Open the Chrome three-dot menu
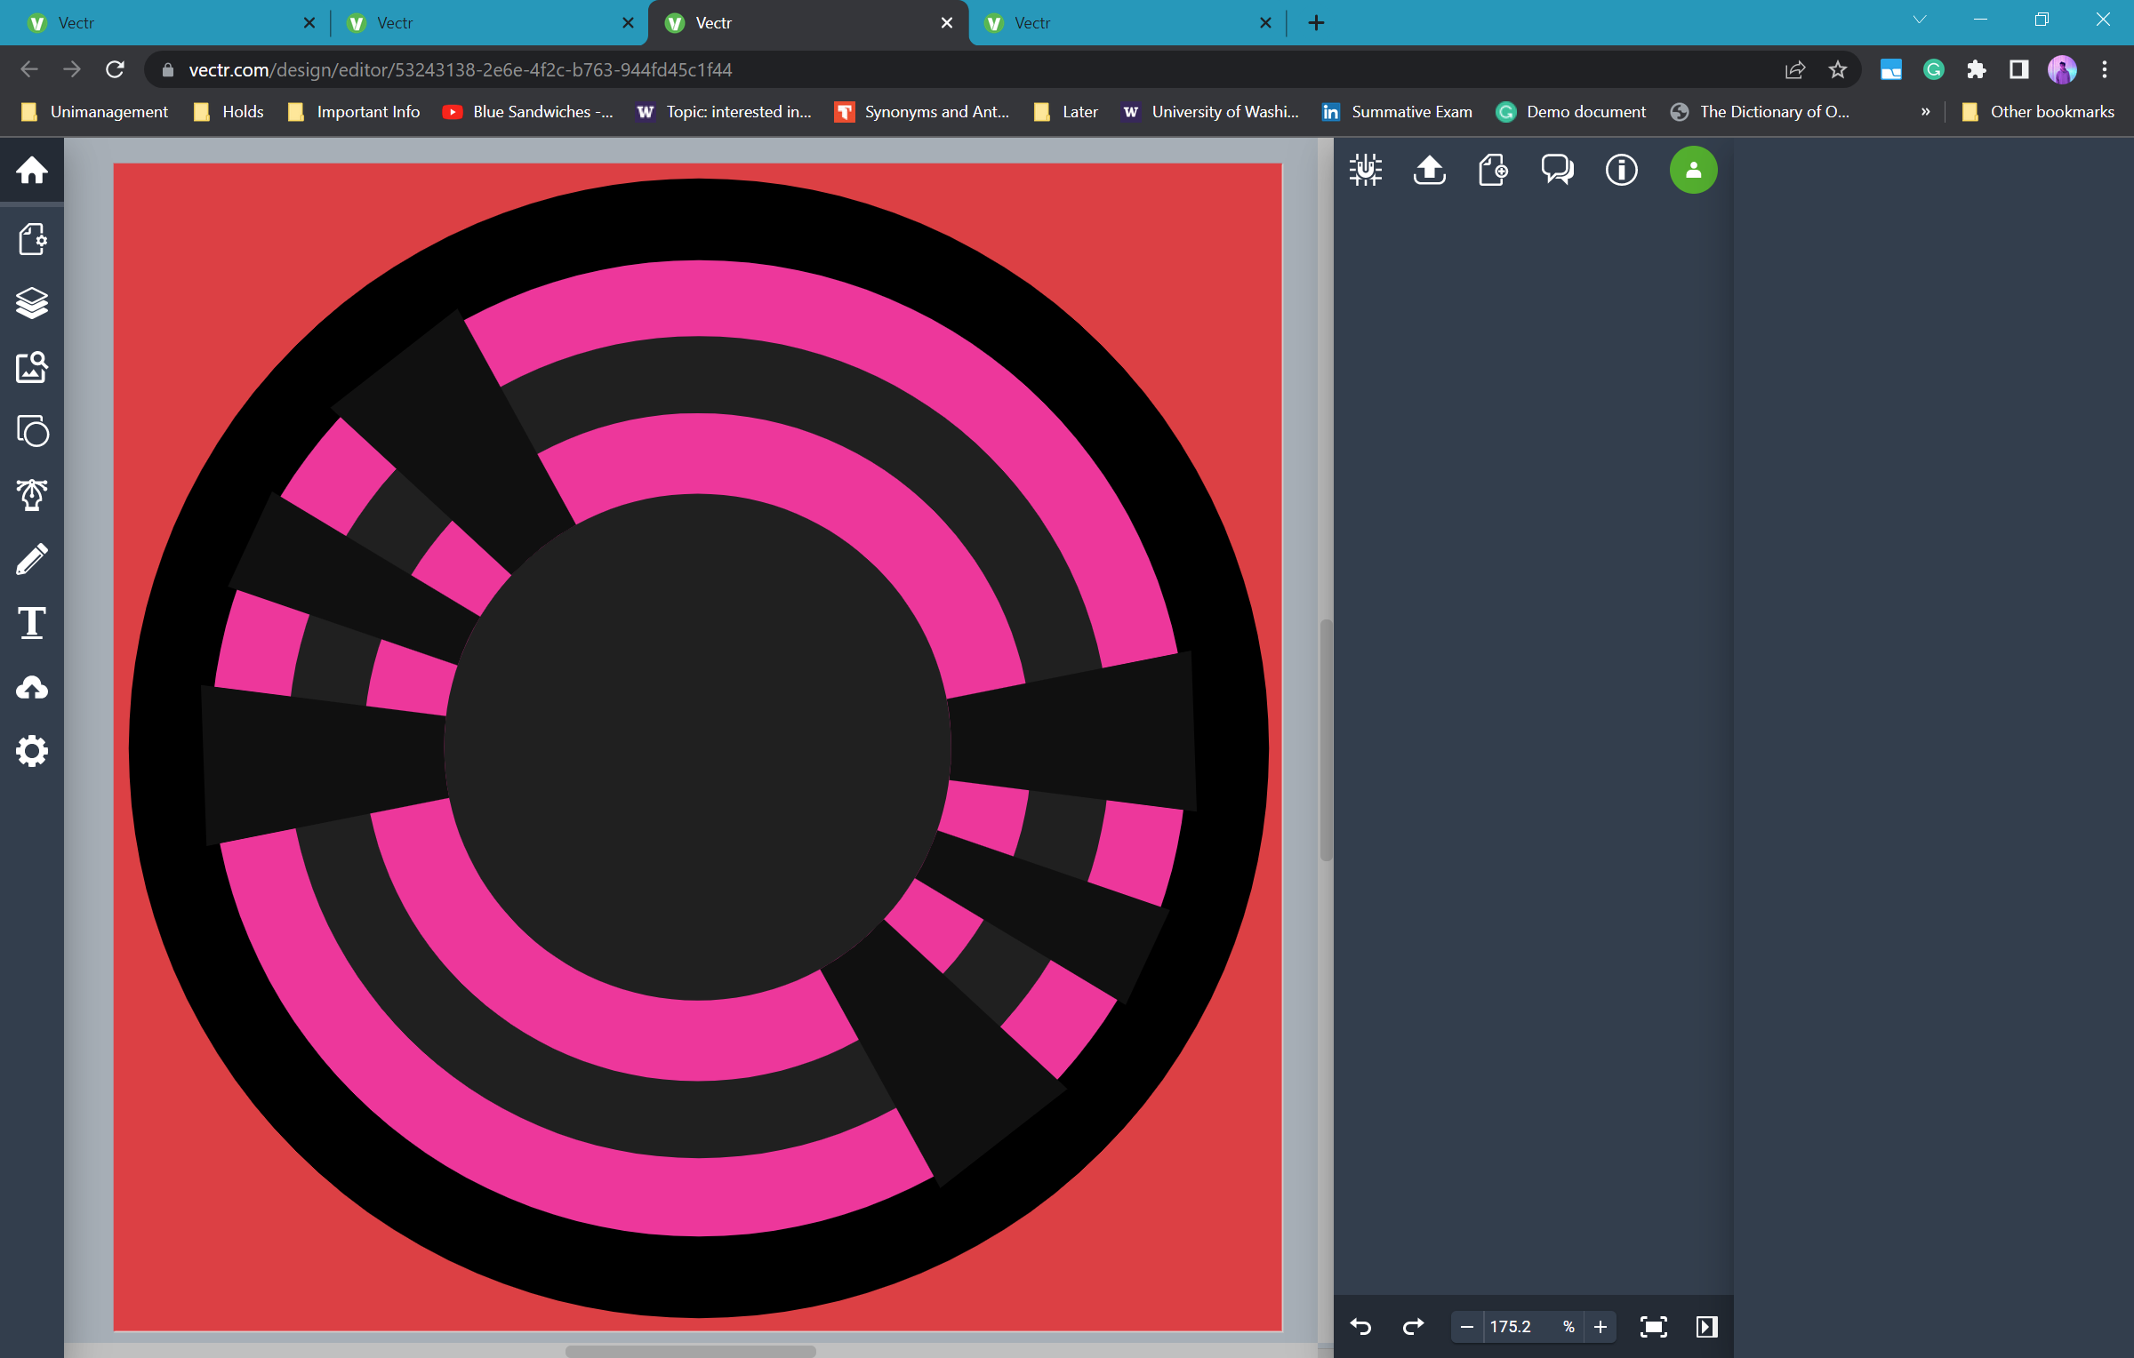Image resolution: width=2134 pixels, height=1358 pixels. pyautogui.click(x=2105, y=69)
